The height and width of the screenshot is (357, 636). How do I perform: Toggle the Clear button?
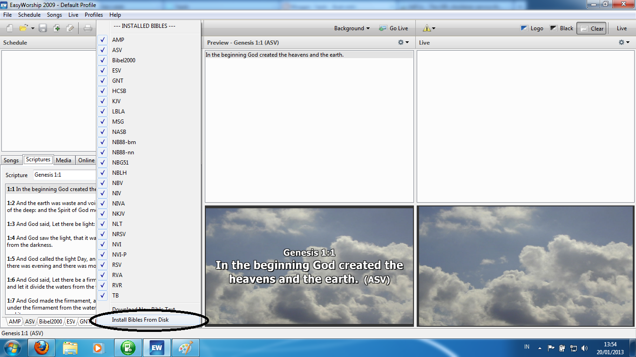pos(591,28)
